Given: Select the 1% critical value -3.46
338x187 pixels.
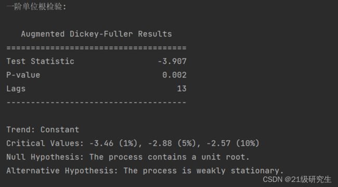Looking at the screenshot, I should [101, 143].
